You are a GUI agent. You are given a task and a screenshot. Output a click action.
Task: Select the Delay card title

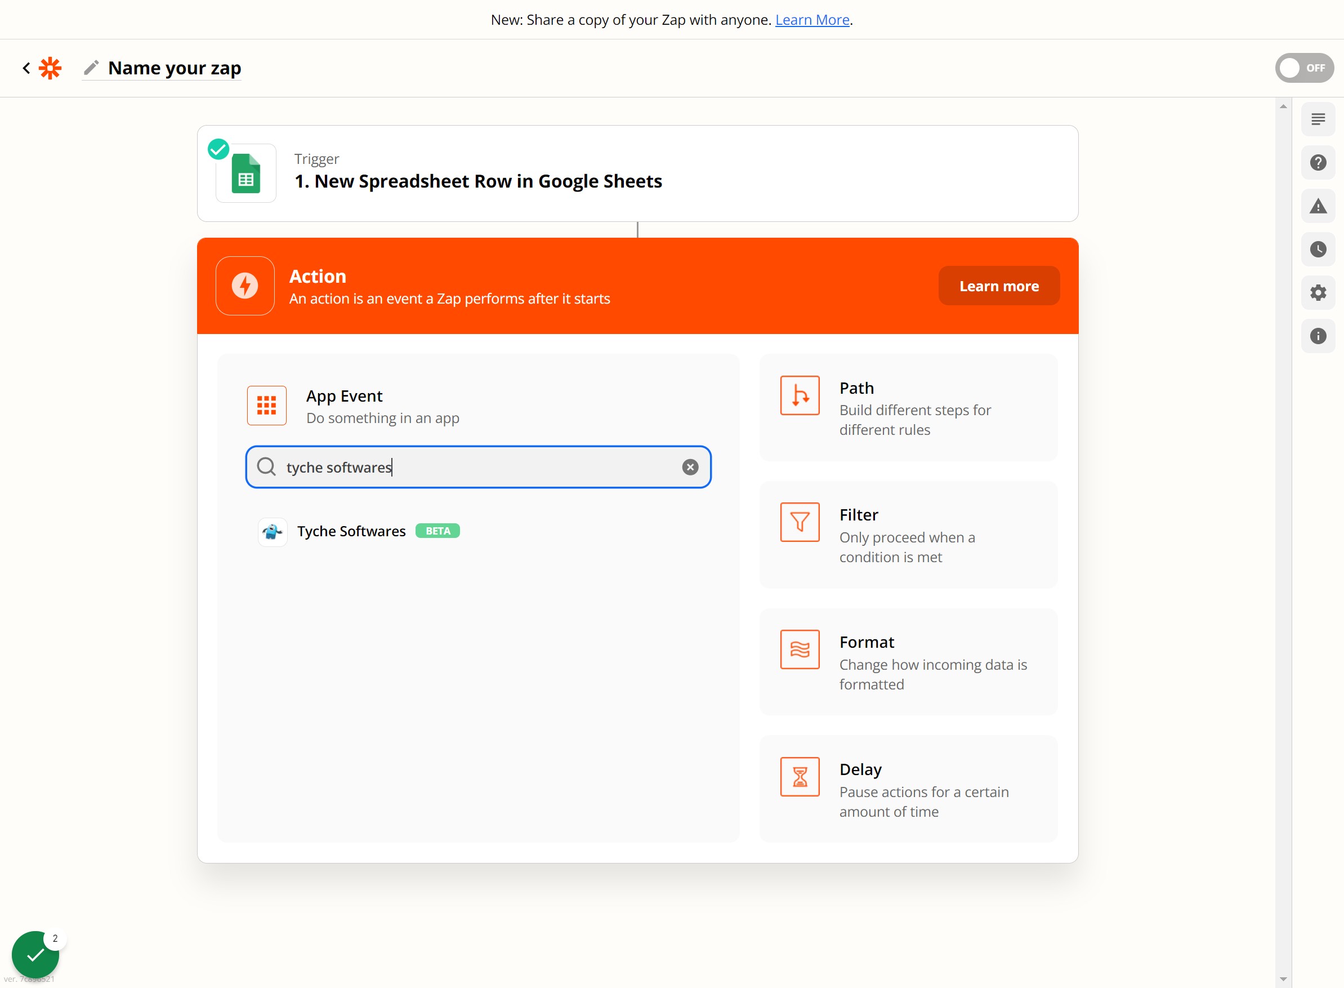coord(860,769)
